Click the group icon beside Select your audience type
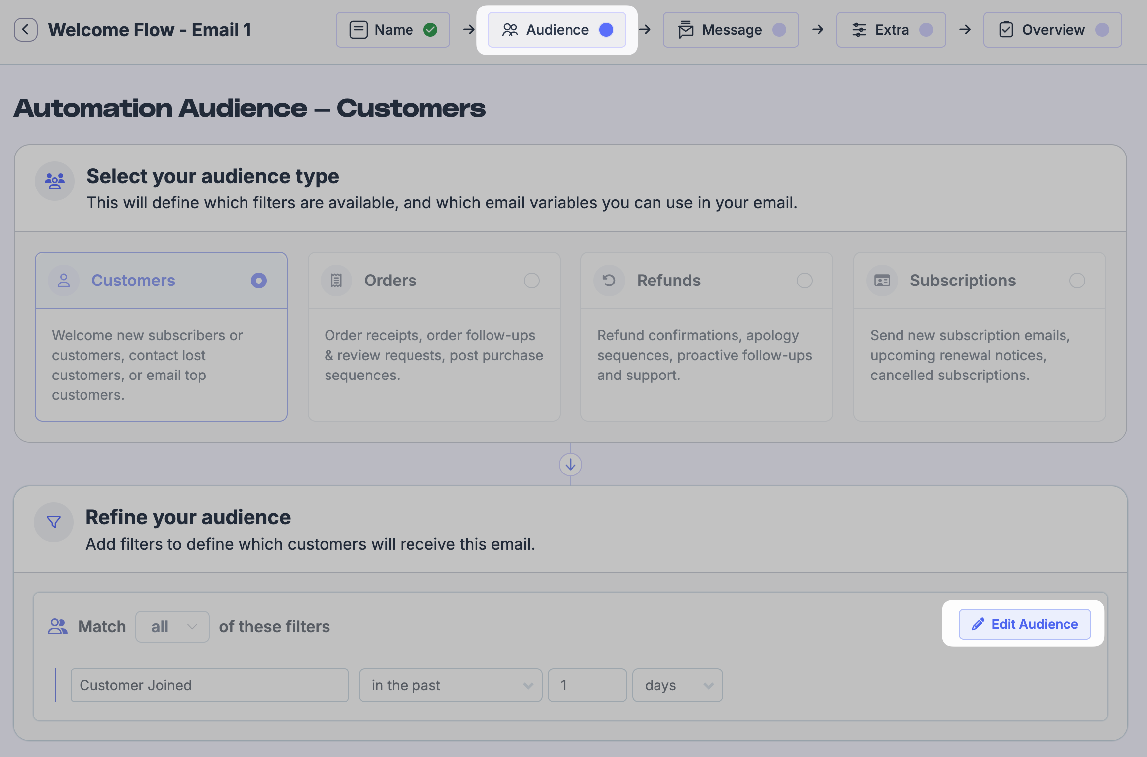 click(x=55, y=181)
